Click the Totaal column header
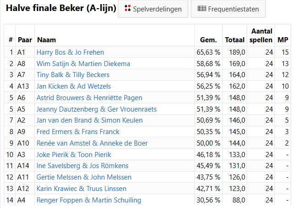Image resolution: width=297 pixels, height=208 pixels. click(235, 40)
